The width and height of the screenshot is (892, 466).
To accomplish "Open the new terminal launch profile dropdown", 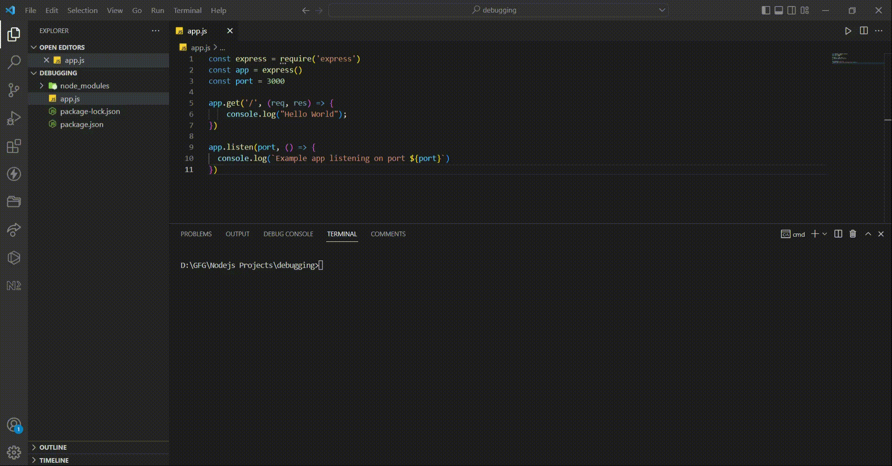I will coord(825,234).
